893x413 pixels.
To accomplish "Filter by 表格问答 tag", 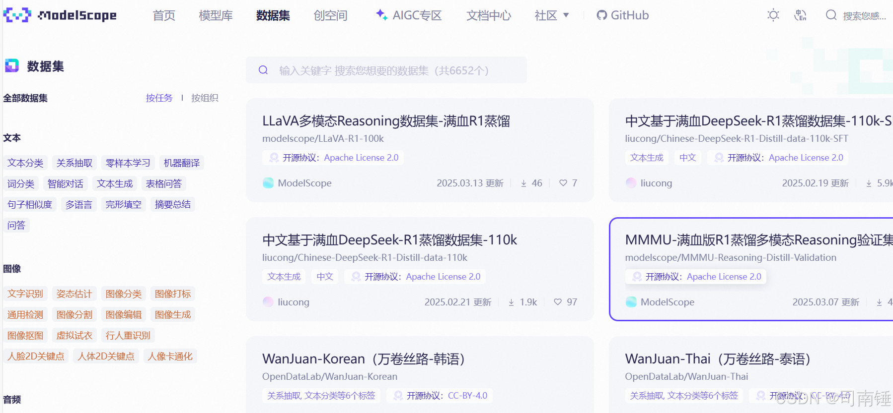I will click(164, 184).
